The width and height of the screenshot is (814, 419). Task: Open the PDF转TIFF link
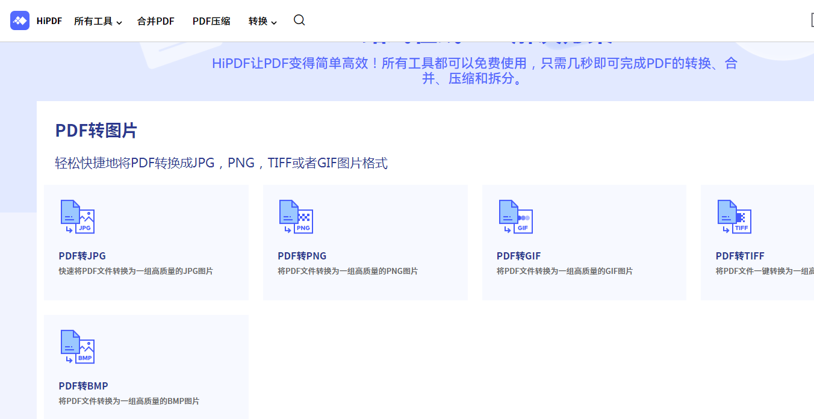tap(738, 255)
